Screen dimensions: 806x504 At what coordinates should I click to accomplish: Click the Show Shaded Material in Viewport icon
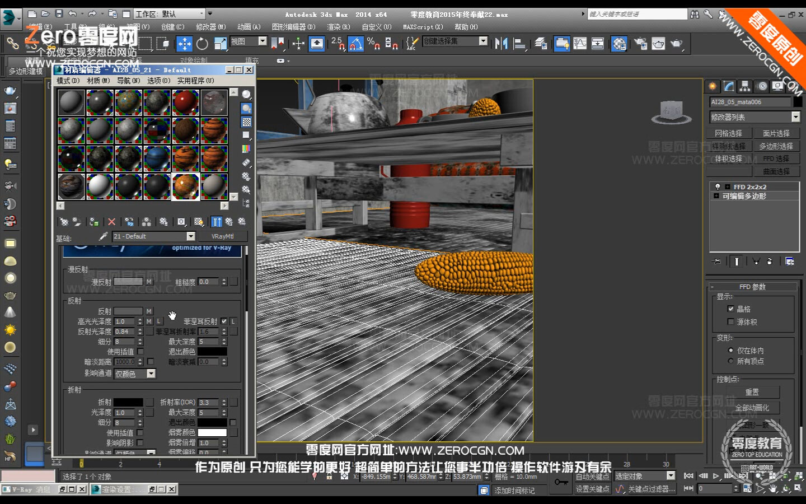(x=198, y=222)
